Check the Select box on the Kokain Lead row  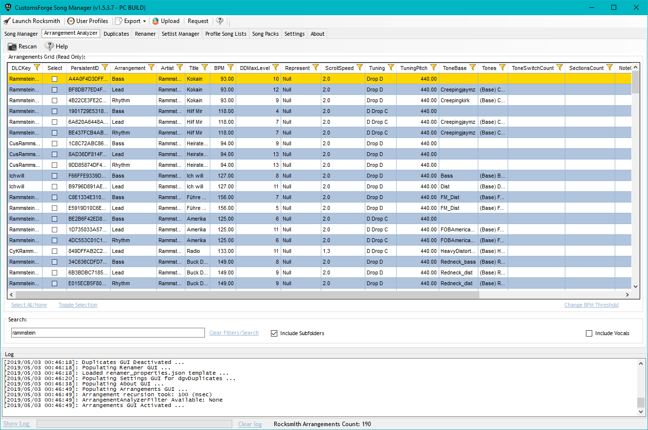pyautogui.click(x=54, y=90)
